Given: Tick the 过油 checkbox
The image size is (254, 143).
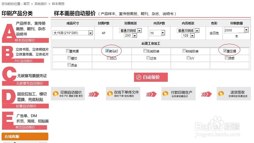Looking at the screenshot, I should 148,58.
